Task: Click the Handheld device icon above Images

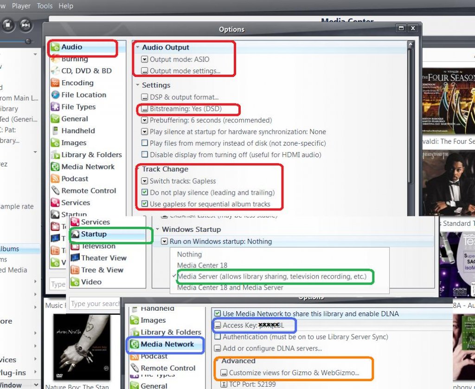Action: point(55,131)
